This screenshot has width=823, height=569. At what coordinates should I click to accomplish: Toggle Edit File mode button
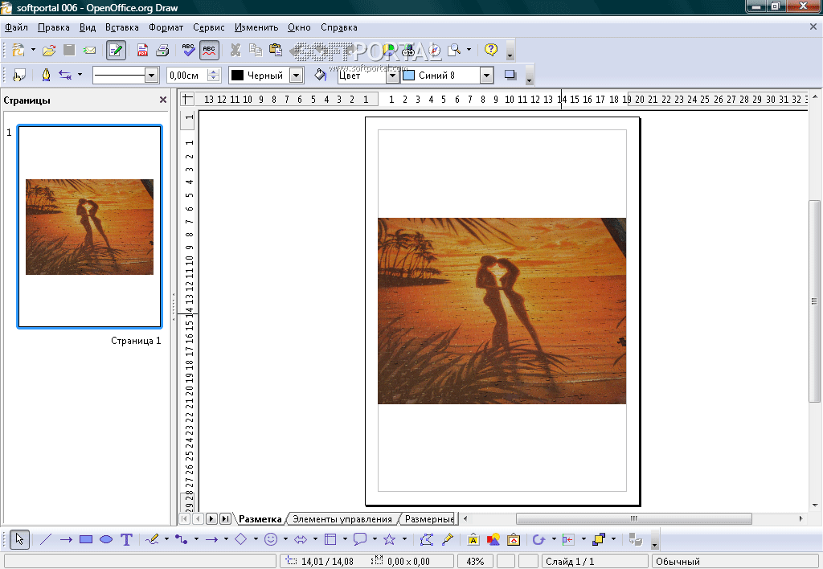coord(116,50)
